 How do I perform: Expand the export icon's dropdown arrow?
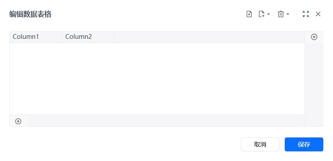click(x=269, y=14)
